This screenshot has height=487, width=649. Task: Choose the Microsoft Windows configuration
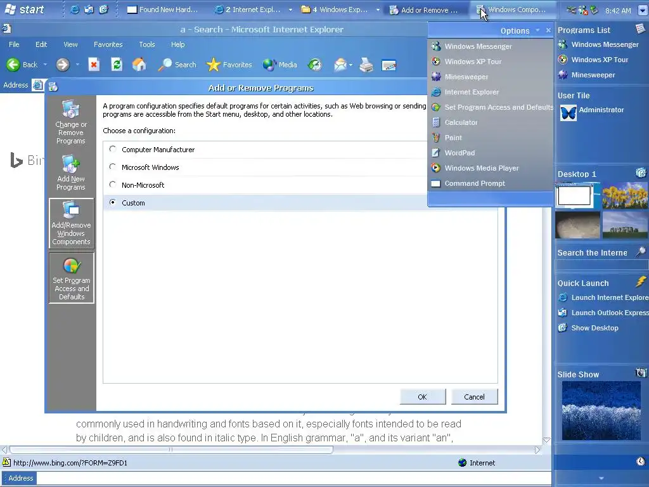[113, 167]
